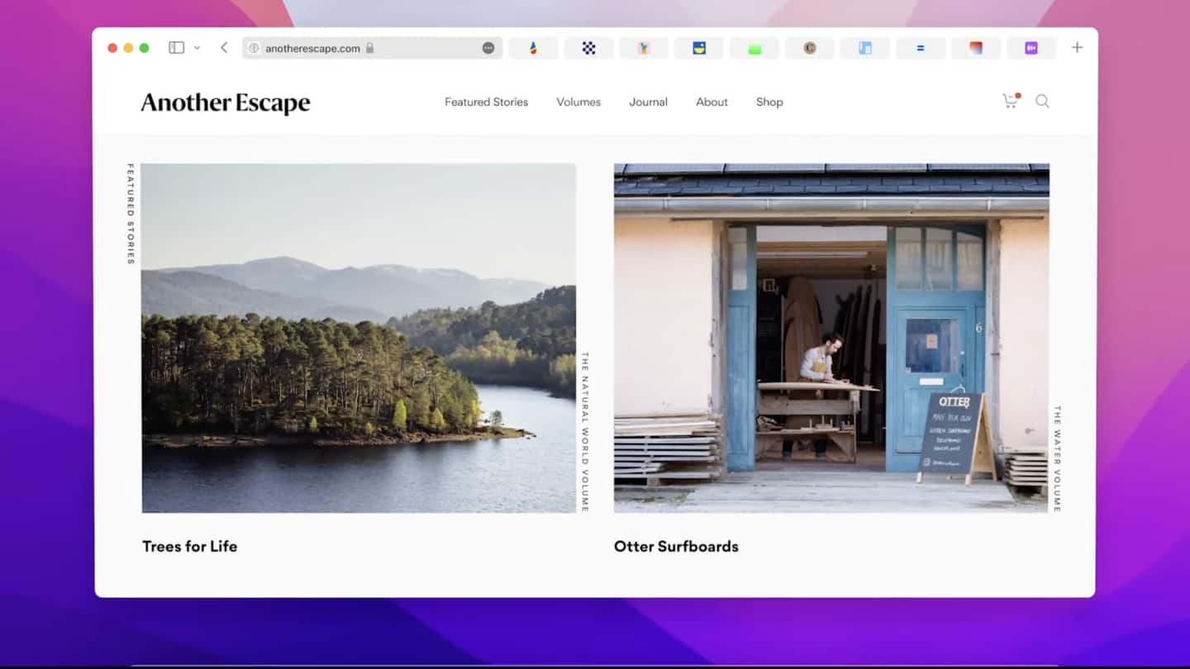Screen dimensions: 1190x669
Task: Open the shopping cart
Action: click(1011, 101)
